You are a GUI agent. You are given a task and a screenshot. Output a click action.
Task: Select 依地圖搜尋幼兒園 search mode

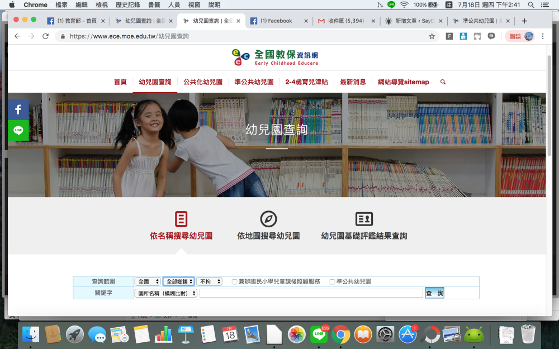(268, 226)
